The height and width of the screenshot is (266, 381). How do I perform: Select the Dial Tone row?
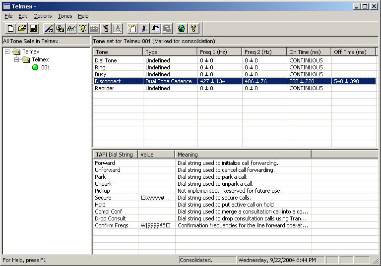point(235,60)
